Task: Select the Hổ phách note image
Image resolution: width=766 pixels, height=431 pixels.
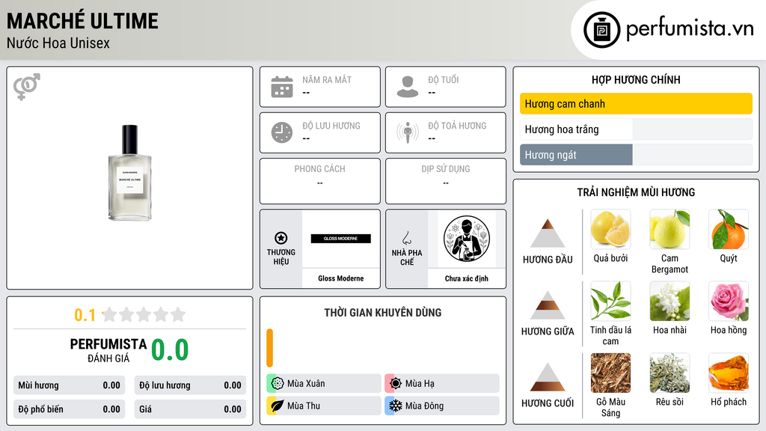Action: click(729, 373)
